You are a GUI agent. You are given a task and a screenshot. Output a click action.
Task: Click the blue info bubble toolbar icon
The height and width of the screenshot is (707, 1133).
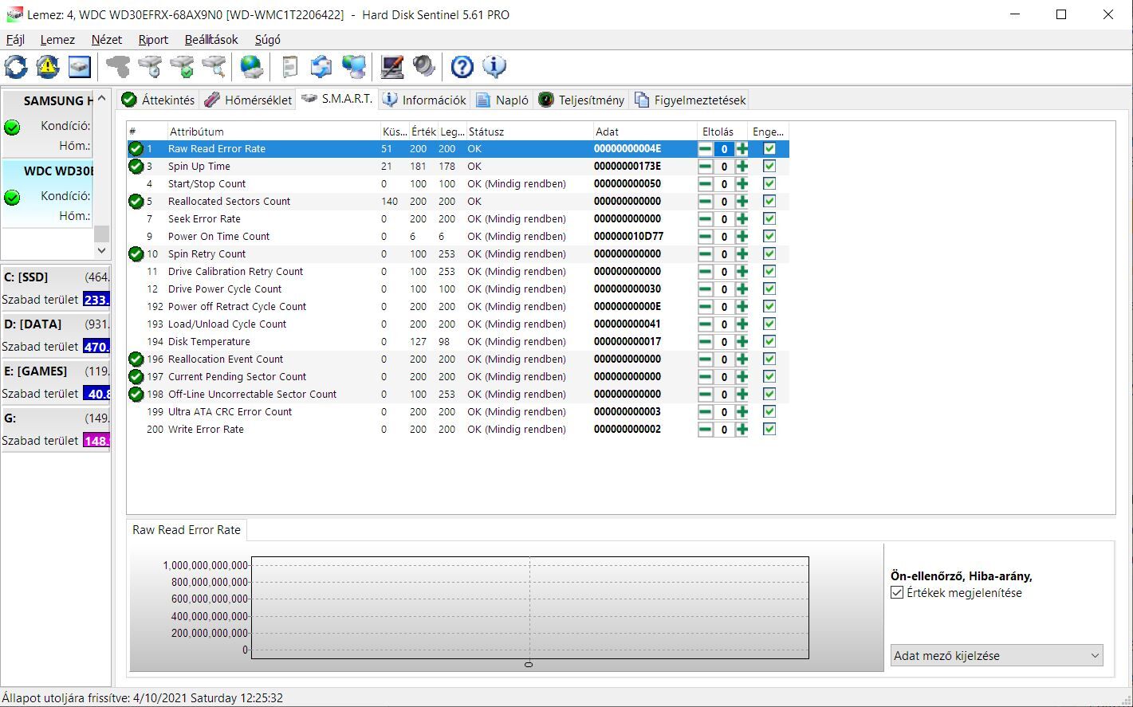pos(494,66)
